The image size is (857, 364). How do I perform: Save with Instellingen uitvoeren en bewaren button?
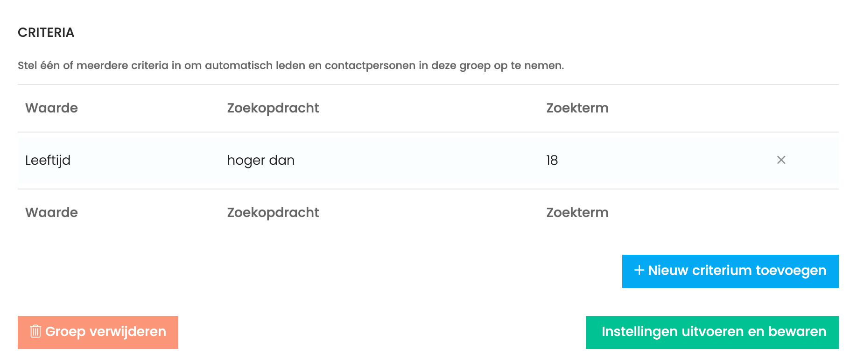point(712,332)
